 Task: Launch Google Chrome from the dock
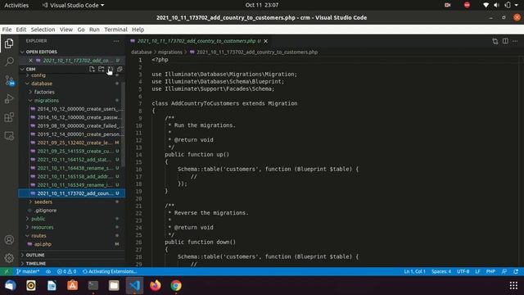click(x=176, y=285)
